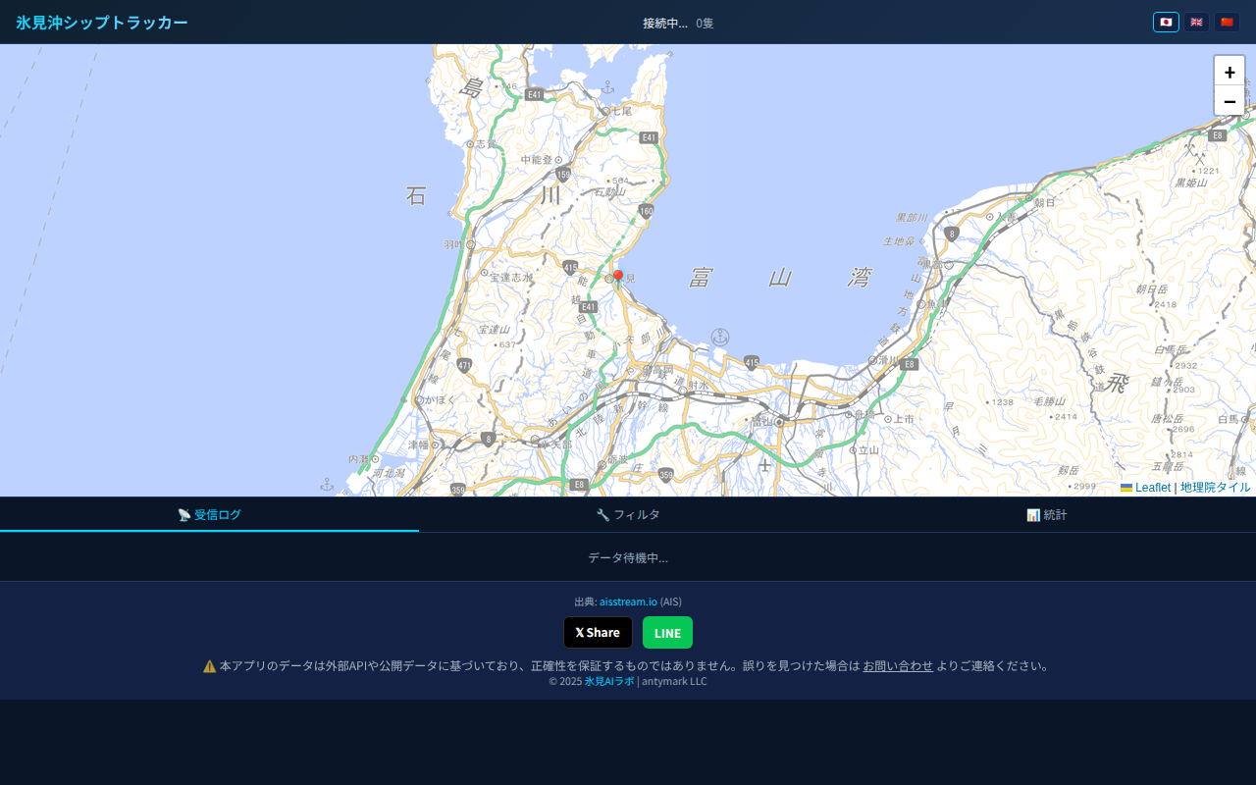
Task: Click the wrench icon on フィルタ tab
Action: point(602,513)
